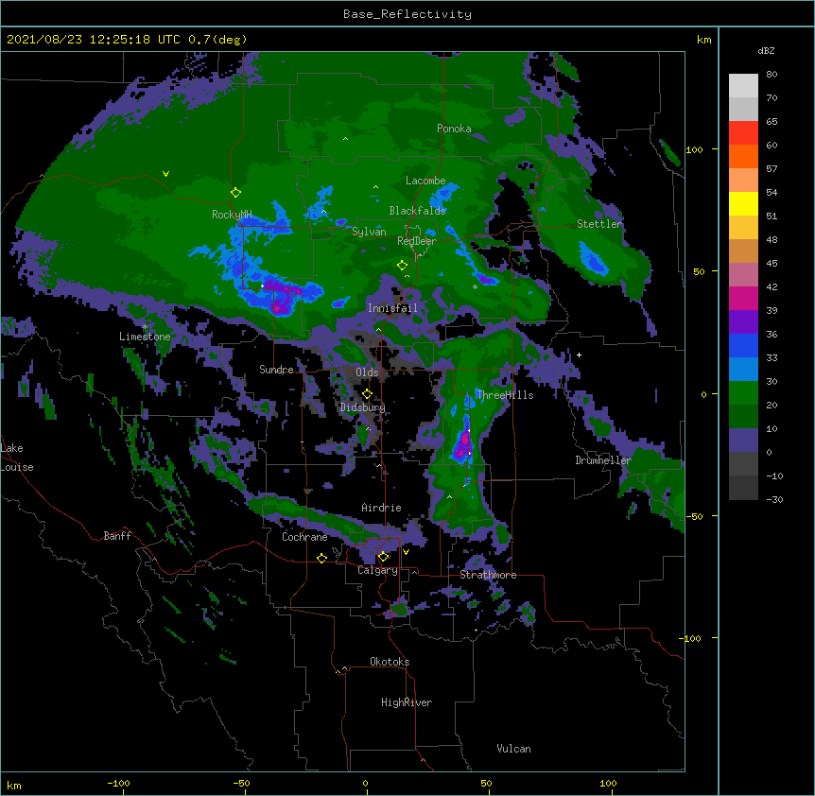Select the yellow diamond marker below Cochrane

[321, 558]
